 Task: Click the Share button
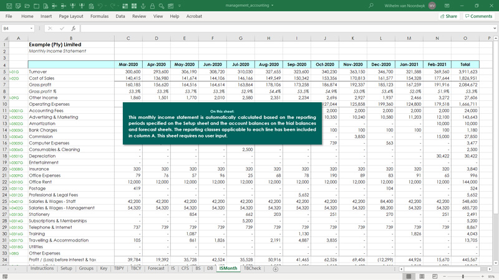tap(448, 16)
